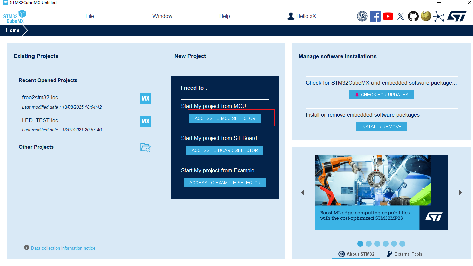Click 'Start My project from MCU' text
The height and width of the screenshot is (266, 473).
tap(213, 106)
